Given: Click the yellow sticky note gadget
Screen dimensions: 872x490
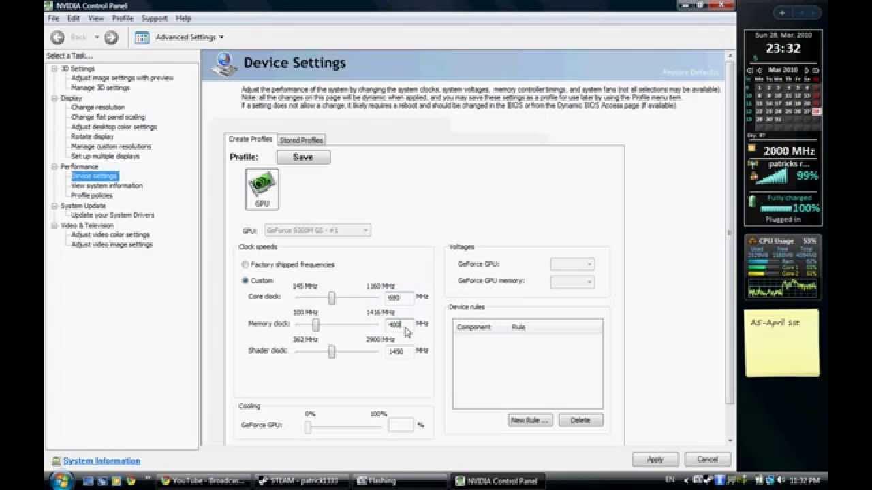Looking at the screenshot, I should click(x=782, y=342).
